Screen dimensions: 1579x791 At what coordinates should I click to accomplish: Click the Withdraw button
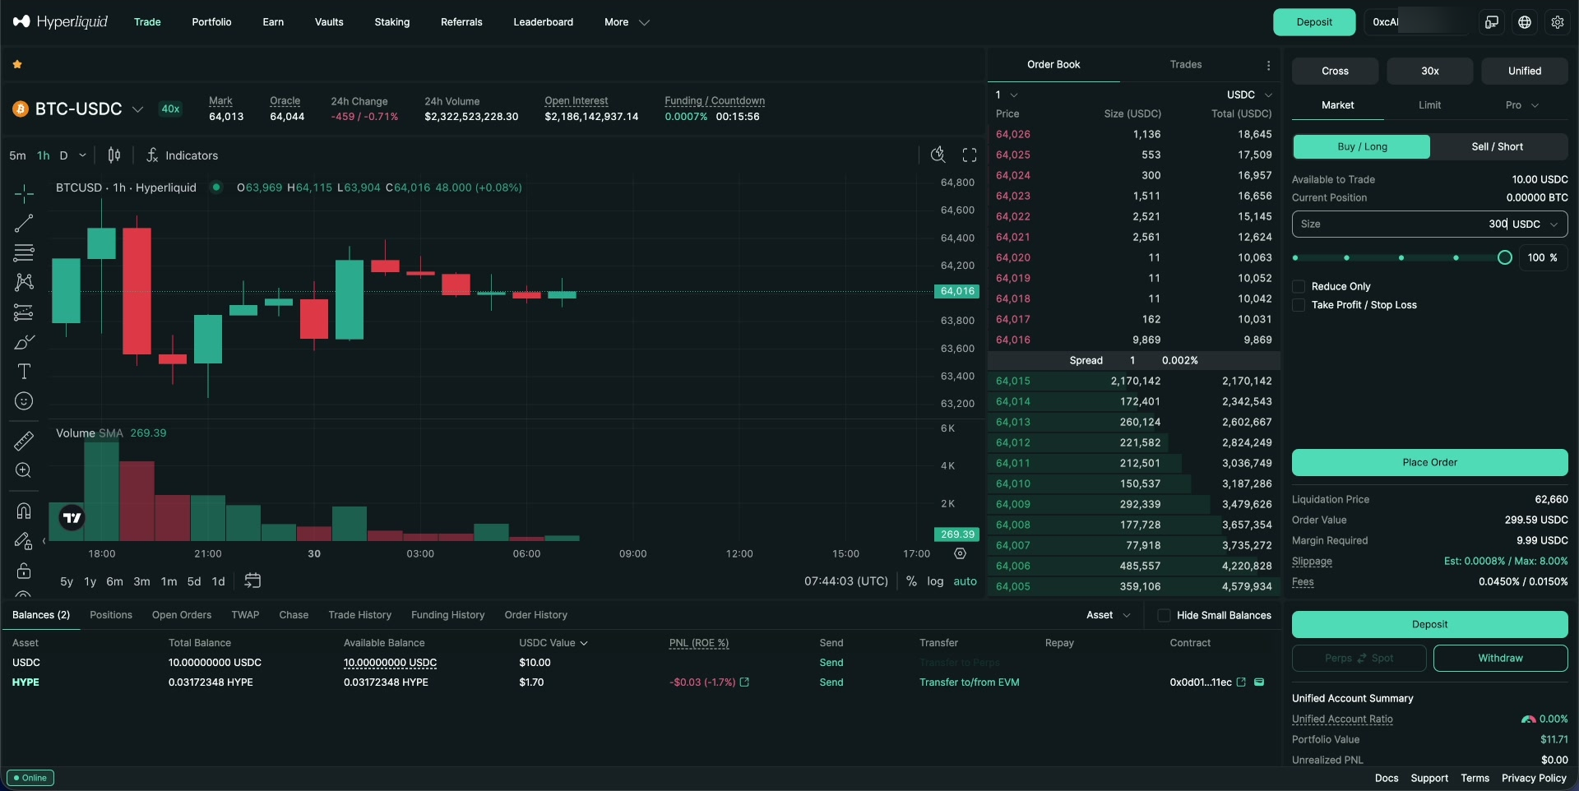[x=1500, y=658]
